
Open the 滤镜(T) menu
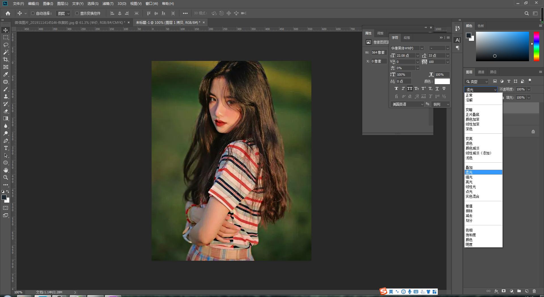pyautogui.click(x=108, y=4)
